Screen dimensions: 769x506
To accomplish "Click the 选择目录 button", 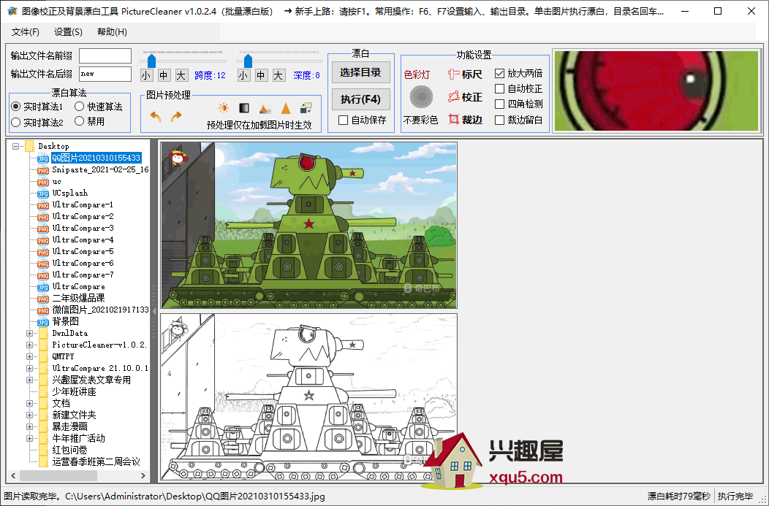I will pos(360,72).
